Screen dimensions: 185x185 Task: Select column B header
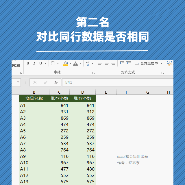click(x=34, y=92)
